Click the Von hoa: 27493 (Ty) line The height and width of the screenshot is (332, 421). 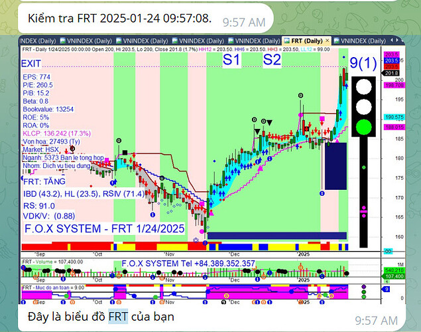(x=51, y=141)
